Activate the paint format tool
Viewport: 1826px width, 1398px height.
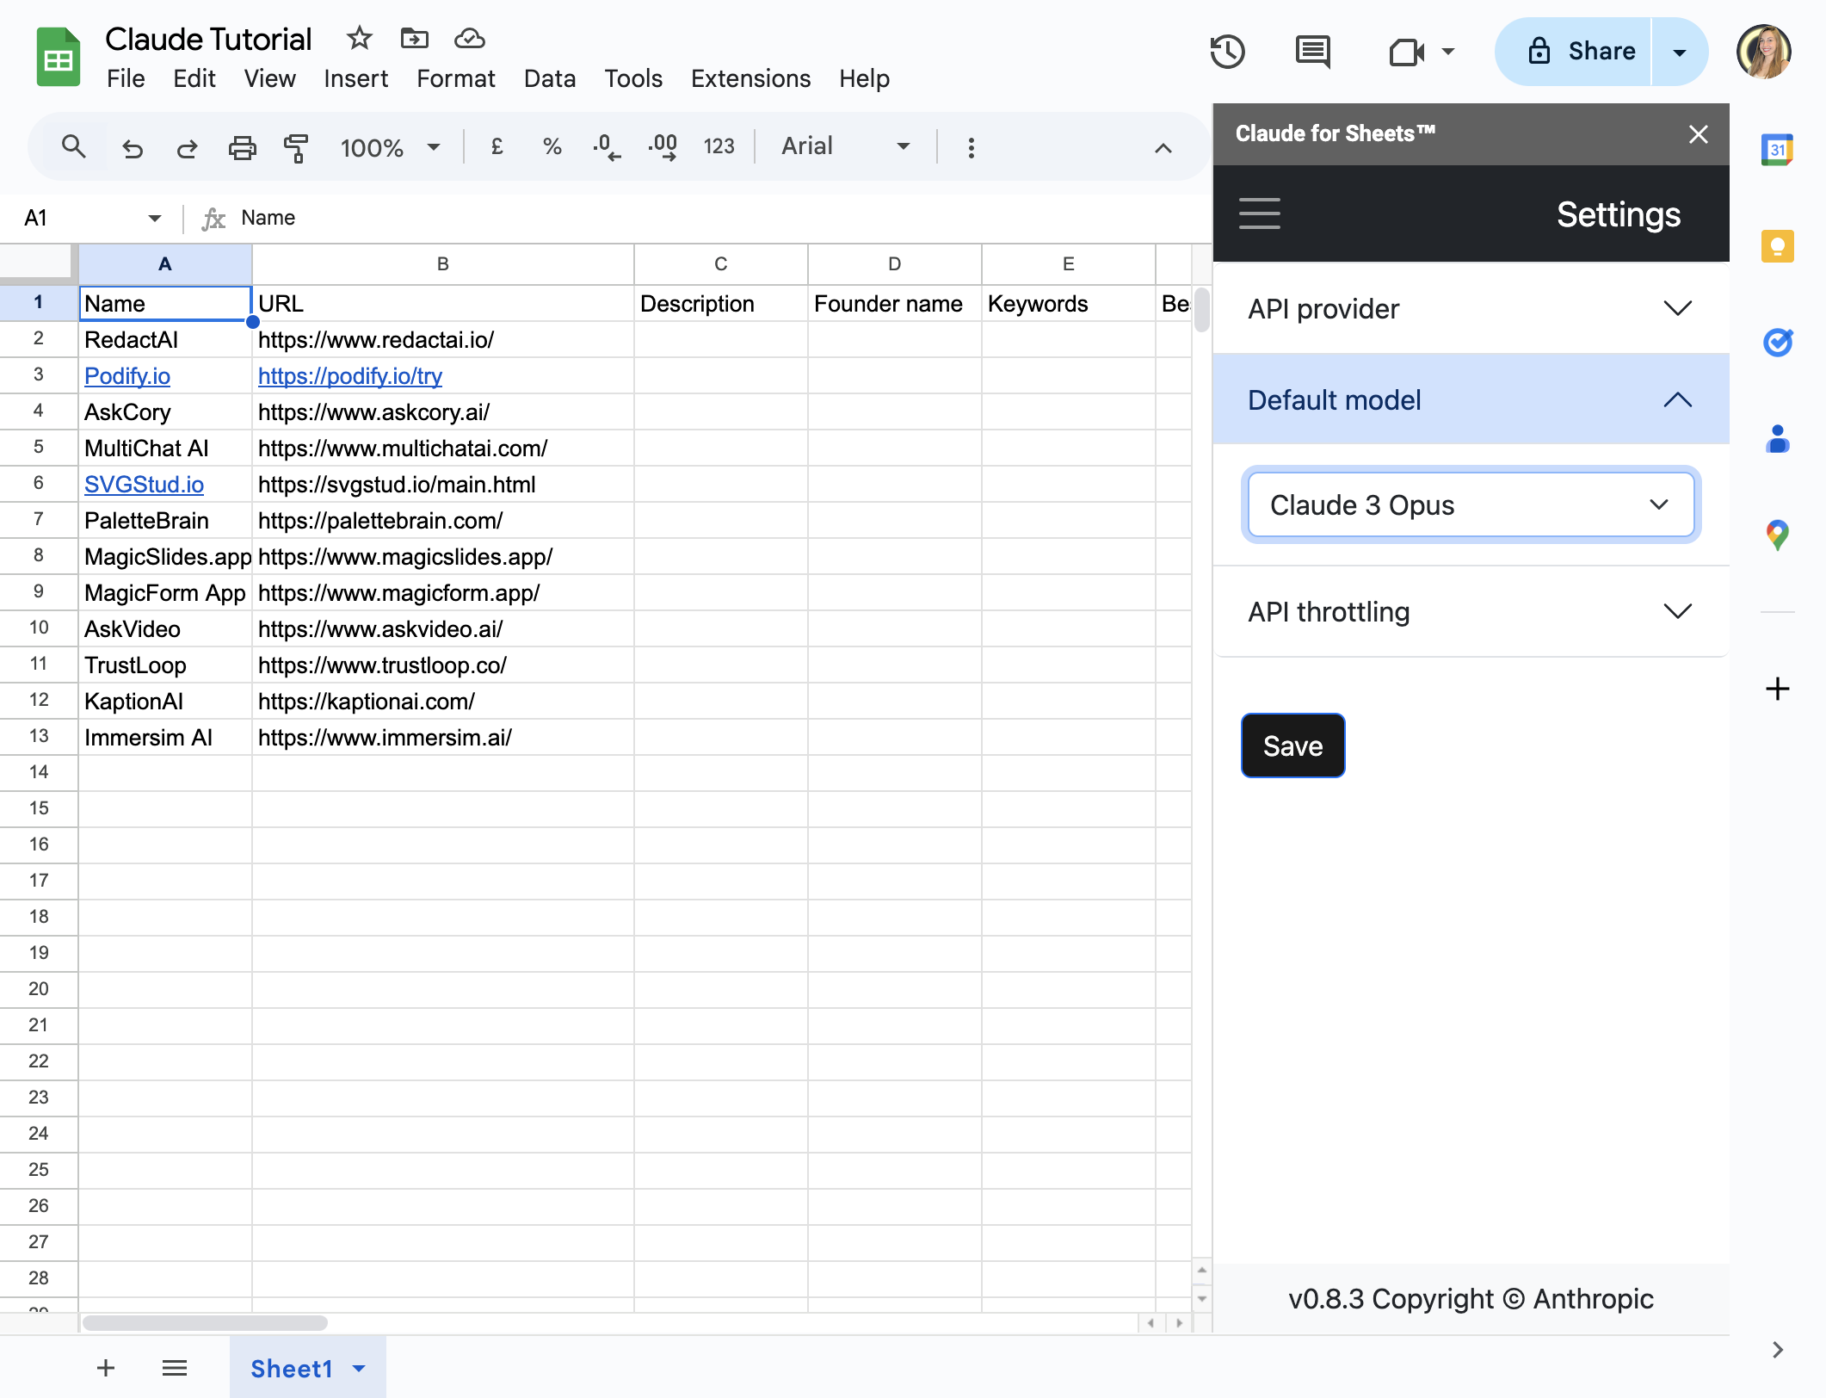click(296, 148)
